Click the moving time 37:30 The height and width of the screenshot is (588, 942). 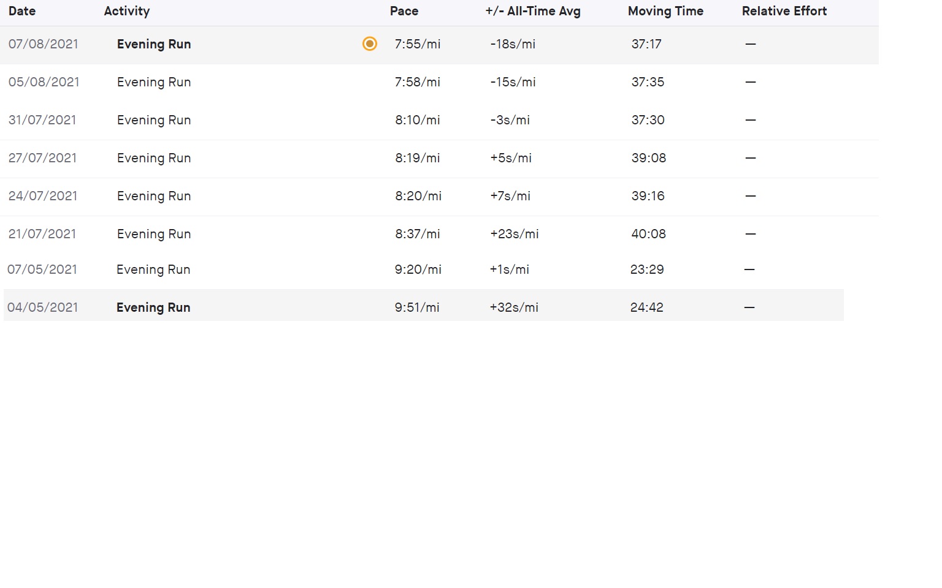(648, 120)
